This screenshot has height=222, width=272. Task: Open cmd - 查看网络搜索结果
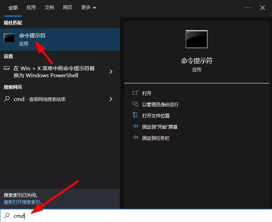pos(60,99)
